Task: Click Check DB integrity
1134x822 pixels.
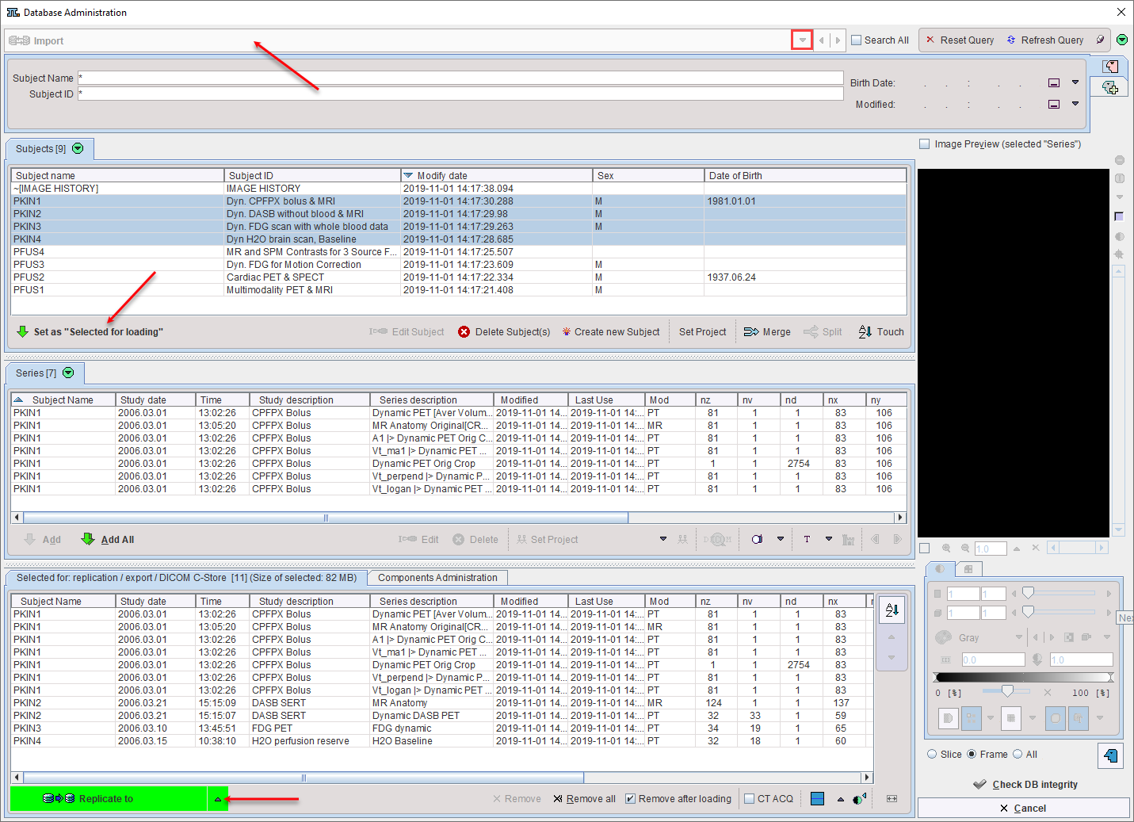Action: (1025, 784)
